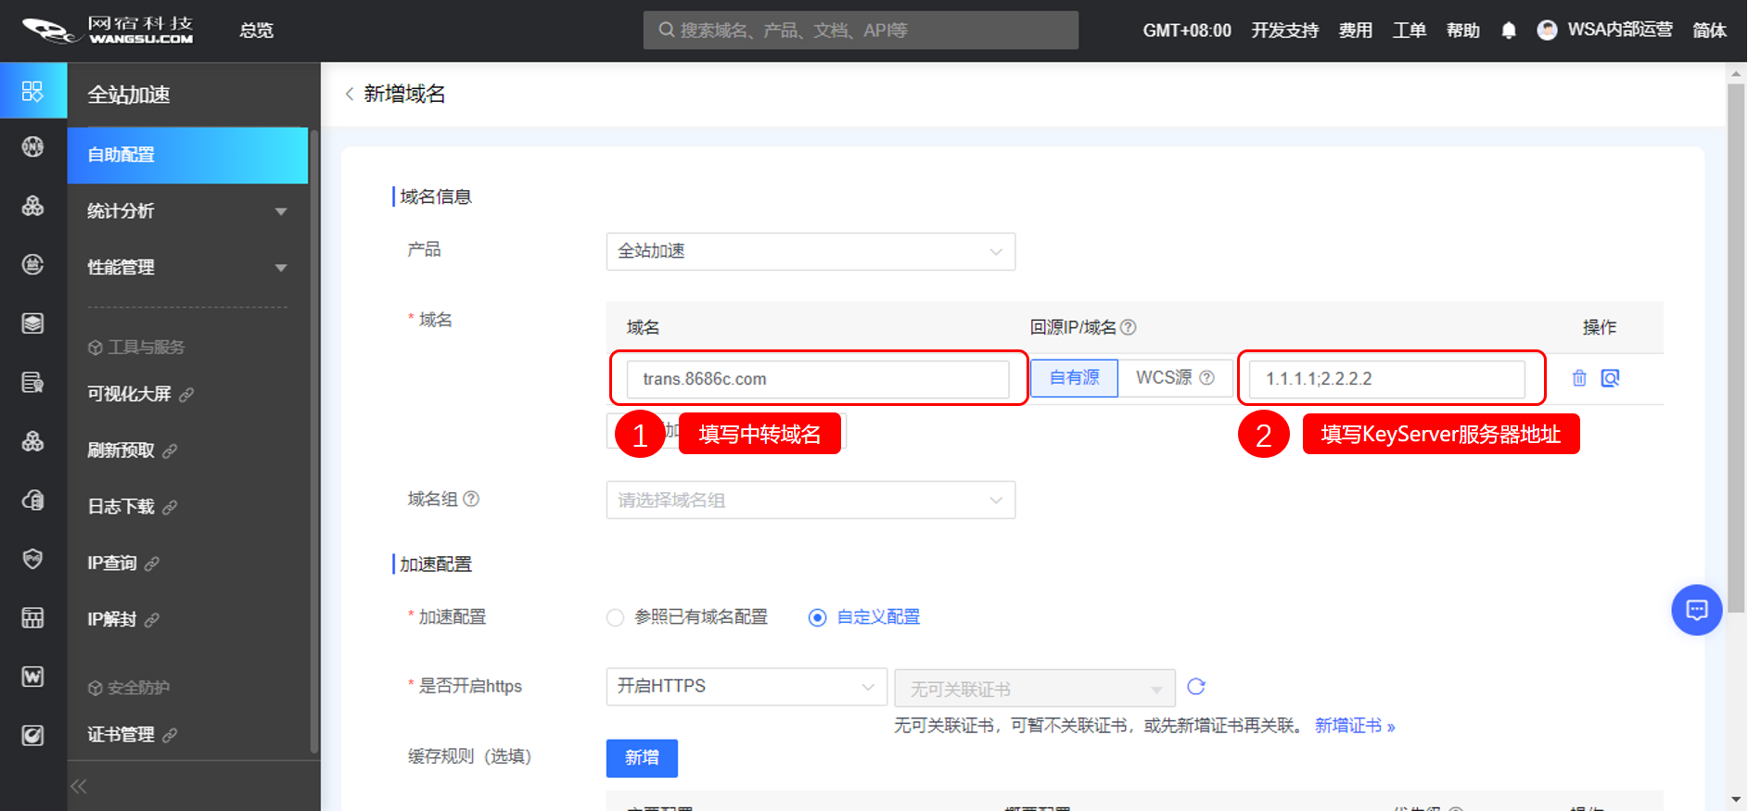Click the GMT+08:00 timezone
This screenshot has width=1748, height=811.
1187,31
